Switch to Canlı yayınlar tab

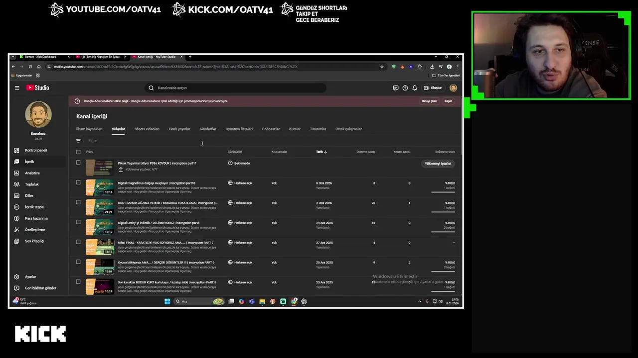click(179, 129)
